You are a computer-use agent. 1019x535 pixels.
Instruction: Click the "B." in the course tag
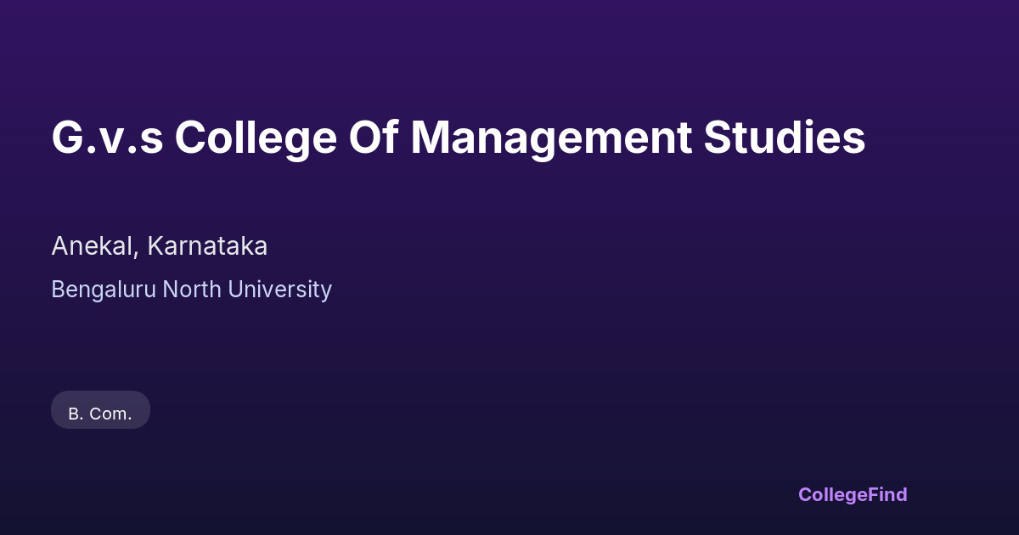[76, 414]
